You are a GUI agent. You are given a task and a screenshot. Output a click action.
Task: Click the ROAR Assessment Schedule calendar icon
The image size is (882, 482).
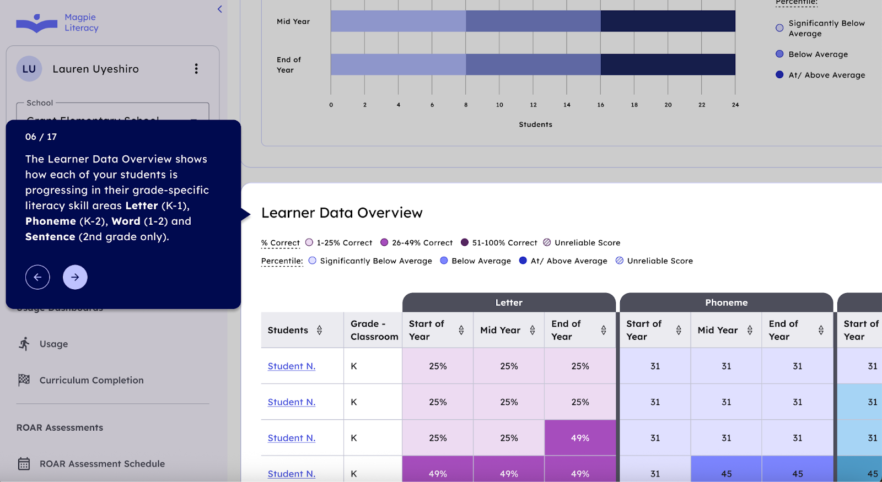click(x=24, y=464)
